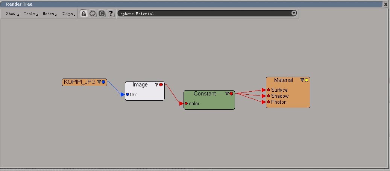Click Material node yellow output port

pos(307,80)
